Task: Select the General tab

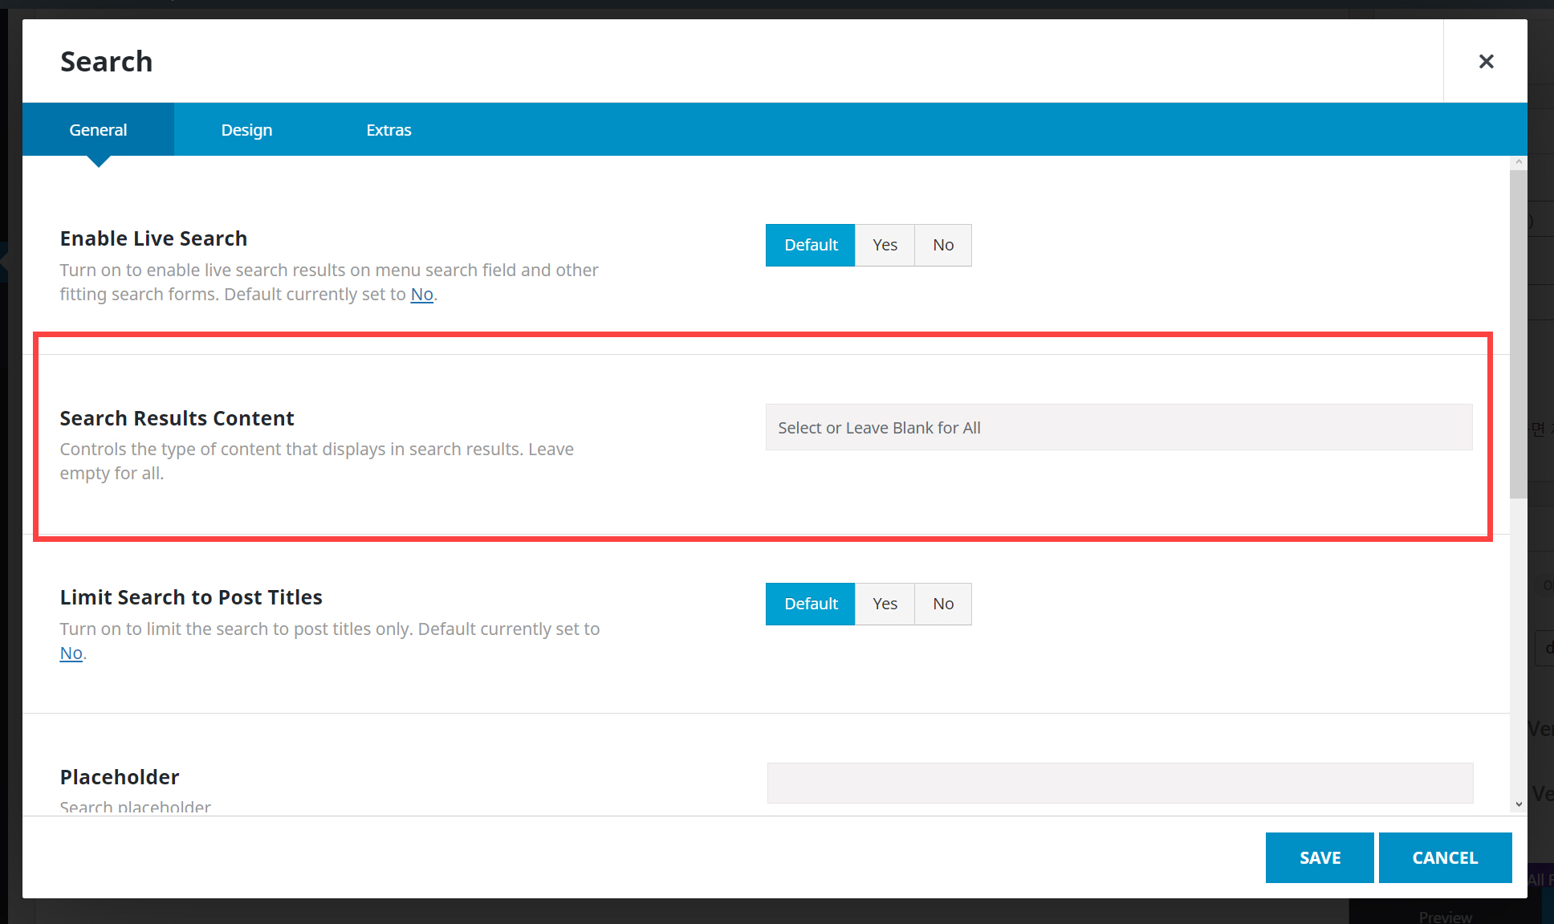Action: point(98,130)
